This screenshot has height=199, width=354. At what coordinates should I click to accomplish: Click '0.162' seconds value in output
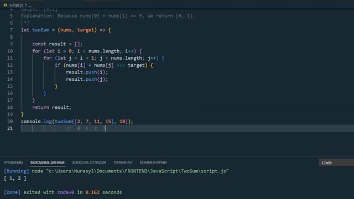92,192
